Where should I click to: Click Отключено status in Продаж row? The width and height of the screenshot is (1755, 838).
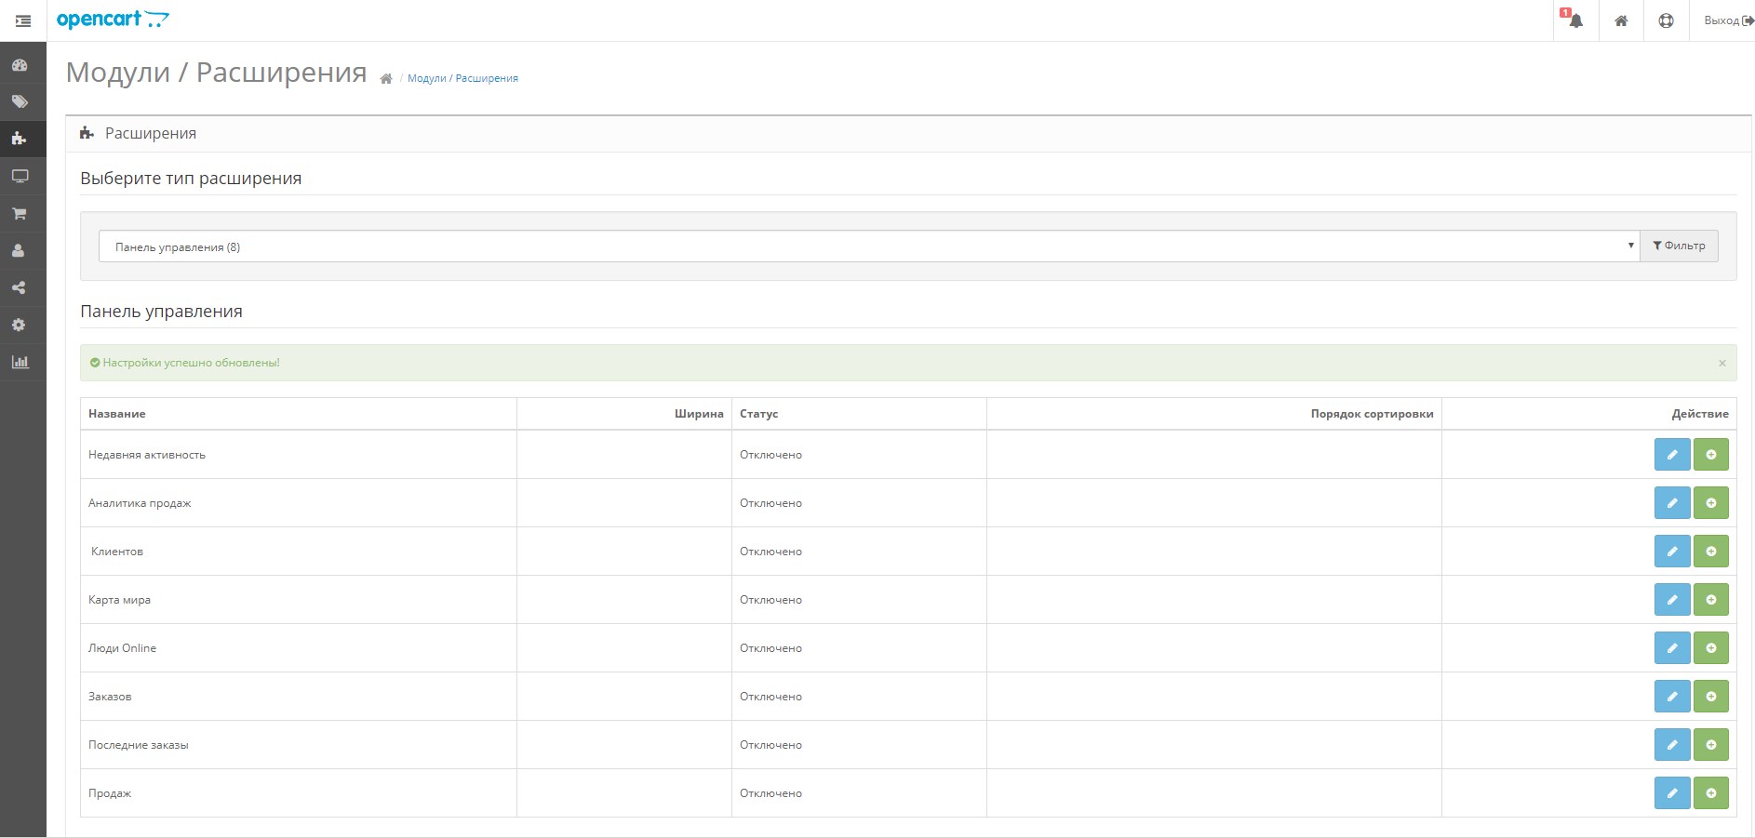[x=770, y=793]
